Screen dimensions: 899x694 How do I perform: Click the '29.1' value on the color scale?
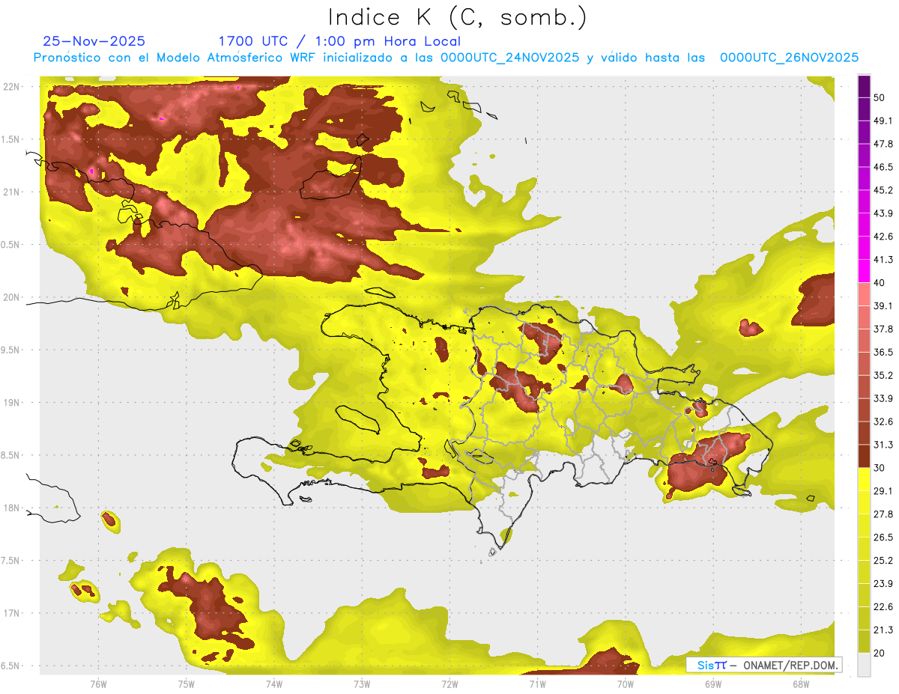(x=883, y=491)
